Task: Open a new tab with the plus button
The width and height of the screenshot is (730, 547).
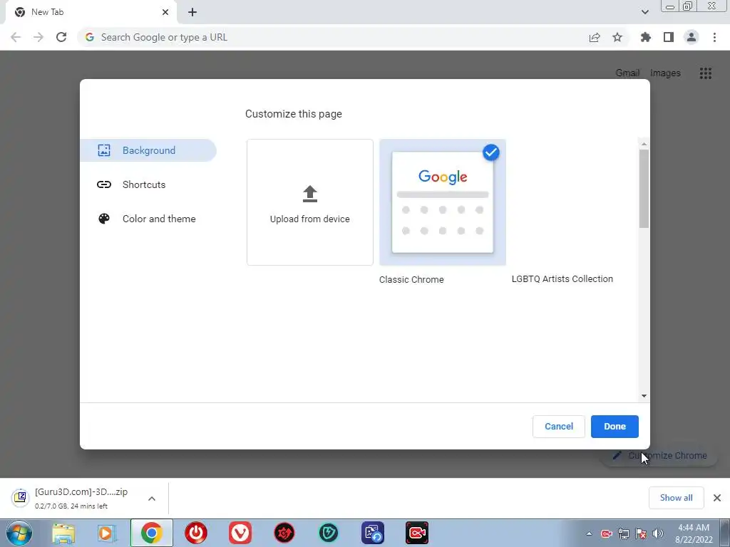Action: point(192,12)
